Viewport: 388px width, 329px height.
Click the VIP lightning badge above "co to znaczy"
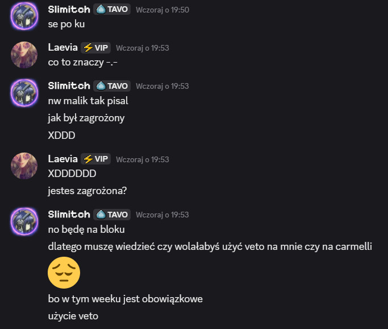point(95,48)
